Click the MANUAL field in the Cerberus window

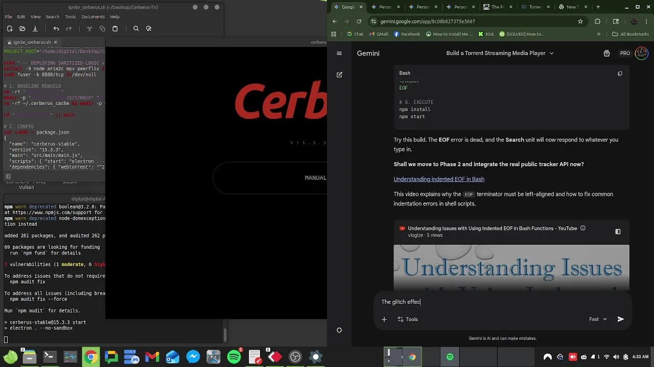(x=270, y=178)
